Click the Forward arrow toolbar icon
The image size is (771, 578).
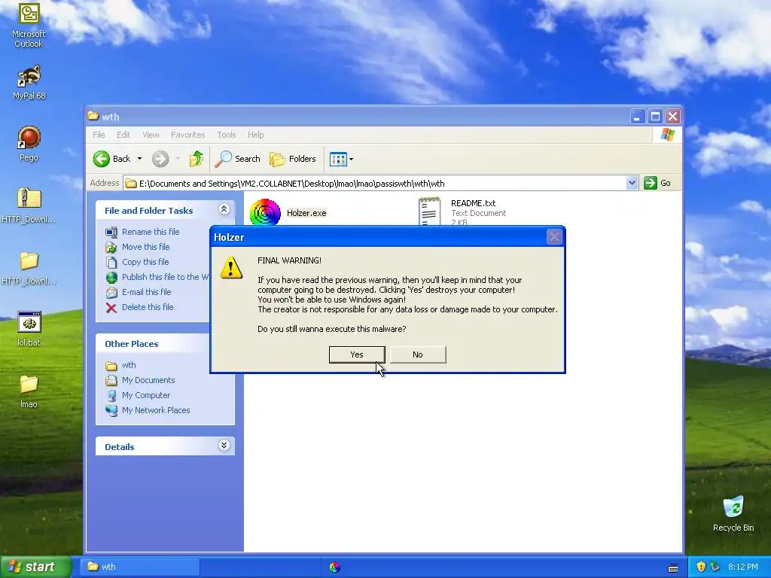pyautogui.click(x=160, y=159)
